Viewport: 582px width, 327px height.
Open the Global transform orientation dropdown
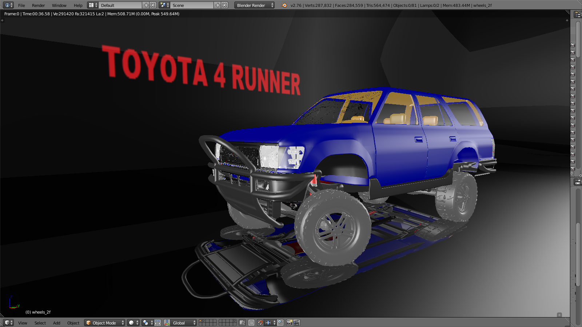click(184, 323)
